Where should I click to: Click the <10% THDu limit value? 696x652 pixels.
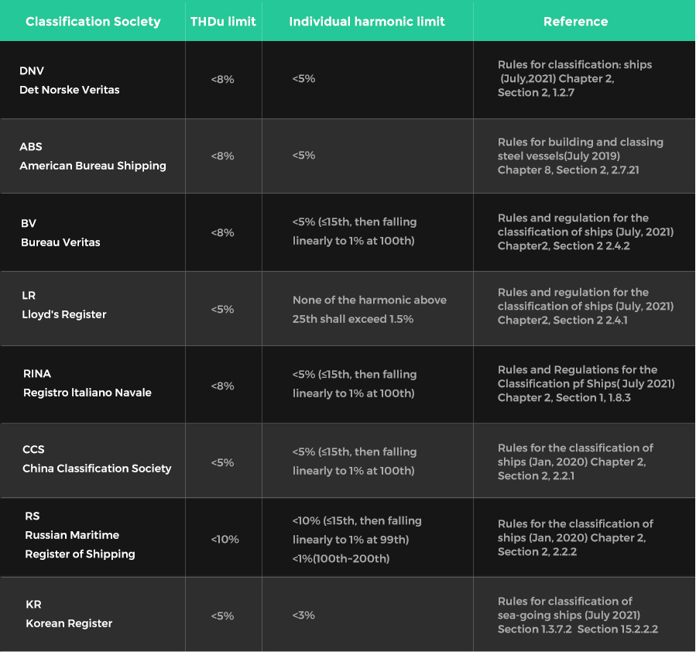pos(225,539)
